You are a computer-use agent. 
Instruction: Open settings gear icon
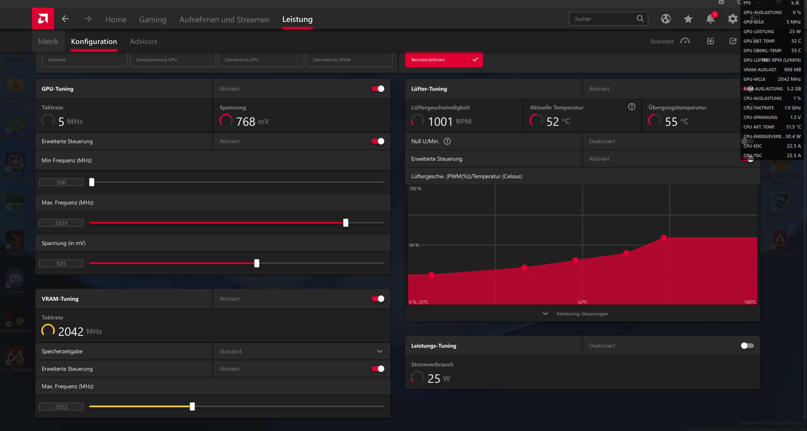[x=732, y=19]
